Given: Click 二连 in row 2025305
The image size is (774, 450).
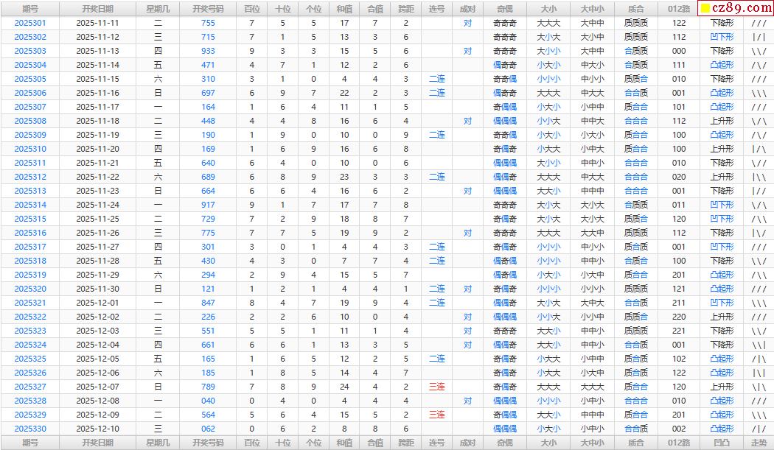Looking at the screenshot, I should click(437, 79).
